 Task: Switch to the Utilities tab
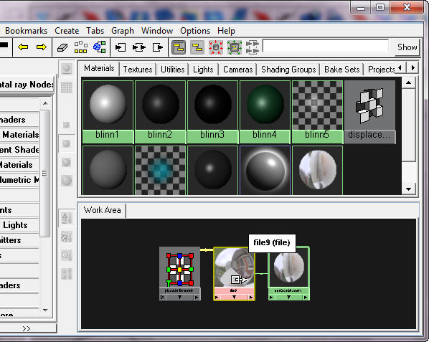pyautogui.click(x=173, y=70)
